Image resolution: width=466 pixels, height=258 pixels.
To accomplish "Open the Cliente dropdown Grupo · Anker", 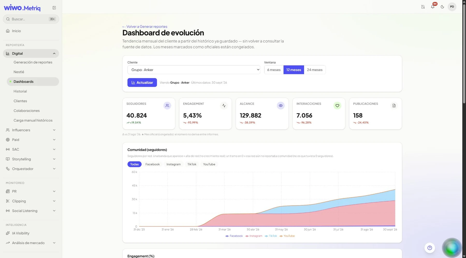I will [x=194, y=70].
